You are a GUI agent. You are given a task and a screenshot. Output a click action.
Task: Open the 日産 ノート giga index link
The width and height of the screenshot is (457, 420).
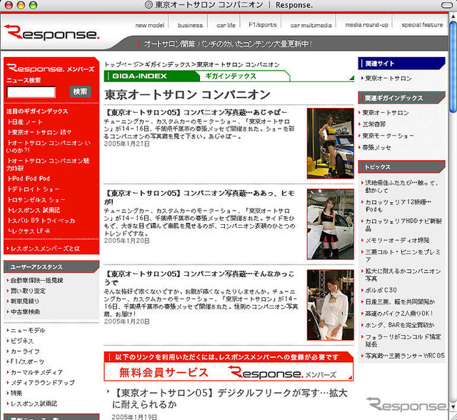coord(26,122)
